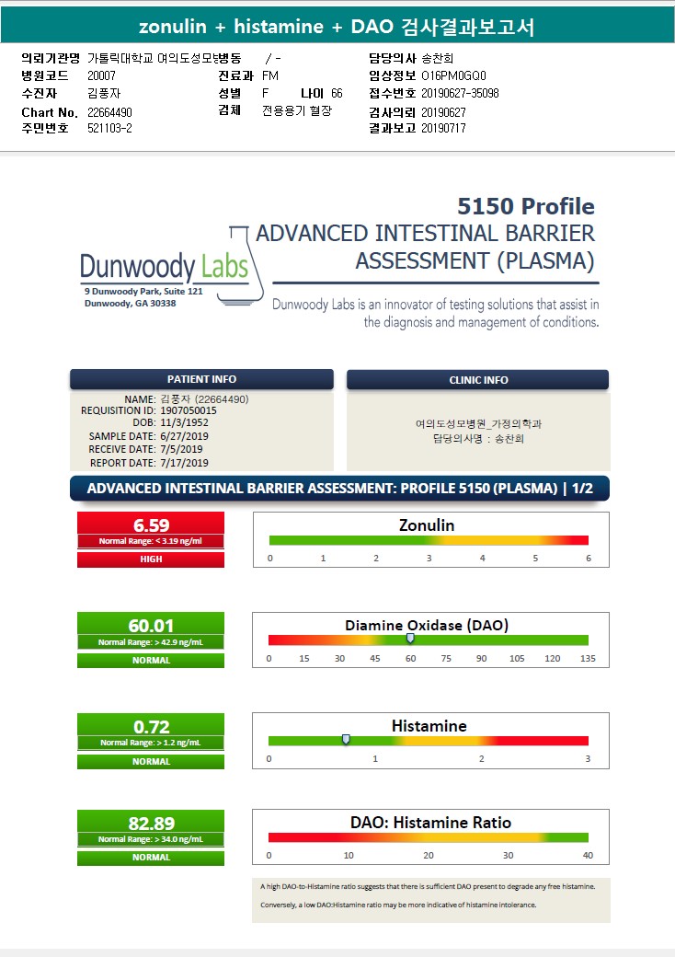Viewport: 675px width, 957px height.
Task: Click the Chart No. value 22664490
Action: click(109, 112)
